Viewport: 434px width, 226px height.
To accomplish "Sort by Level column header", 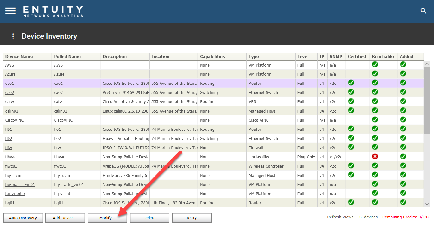I will point(306,56).
